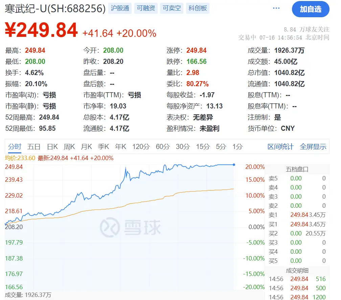341x300 pixels.
Task: Open the 60分 60-minute chart tab
Action: pyautogui.click(x=163, y=147)
